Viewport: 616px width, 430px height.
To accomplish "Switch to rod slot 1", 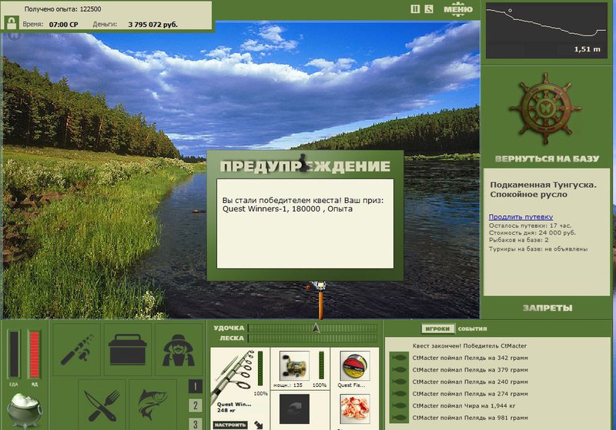I will click(x=196, y=386).
